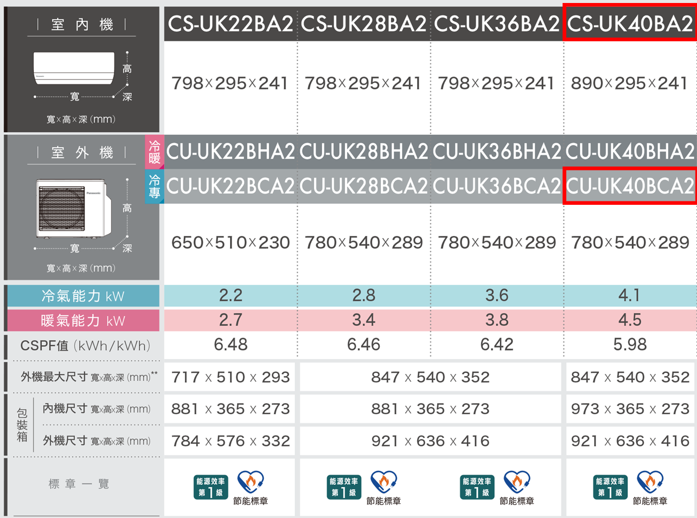Click the heart energy-saving mark in the CS-UK36BA2 column
This screenshot has width=697, height=518.
pos(517,482)
